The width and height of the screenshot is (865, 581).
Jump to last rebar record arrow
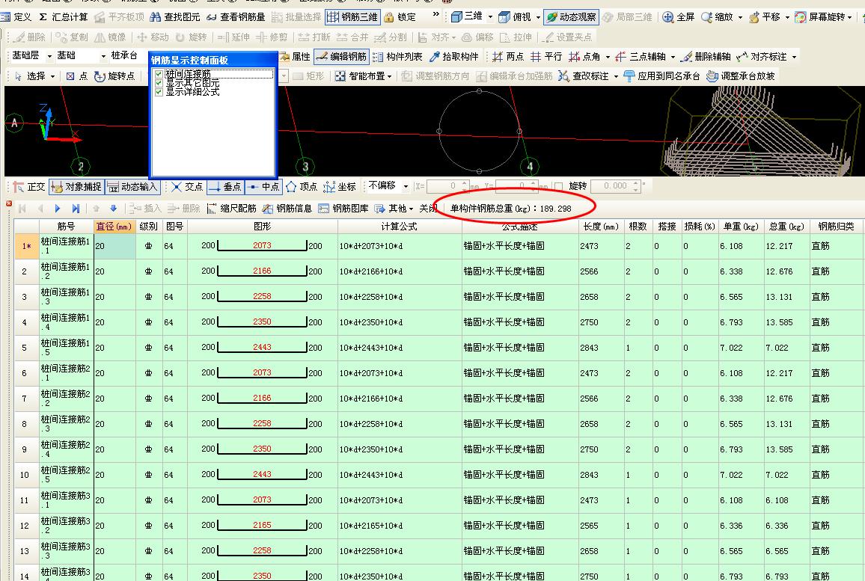pyautogui.click(x=76, y=209)
